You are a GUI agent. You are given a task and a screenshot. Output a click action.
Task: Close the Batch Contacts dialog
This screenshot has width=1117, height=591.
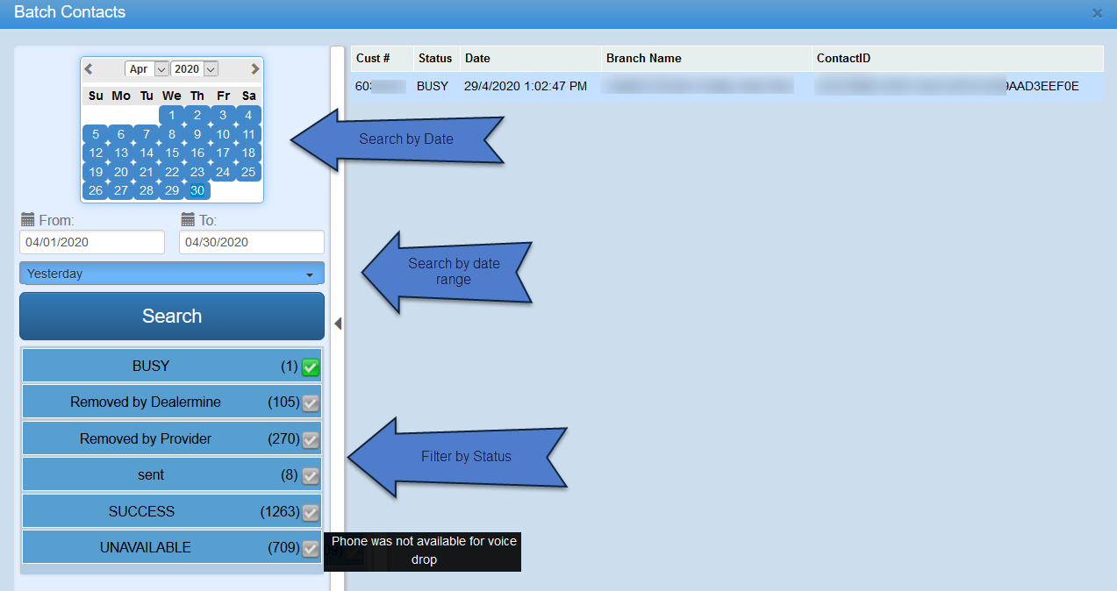(1097, 13)
